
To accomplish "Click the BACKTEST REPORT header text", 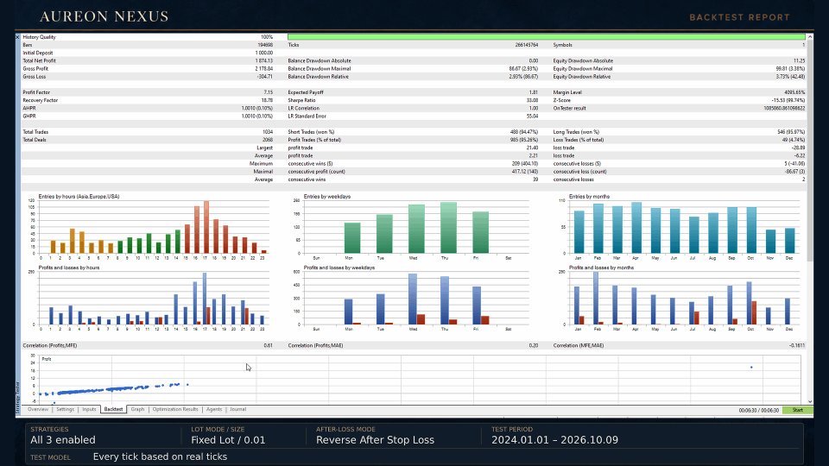I will click(x=740, y=17).
